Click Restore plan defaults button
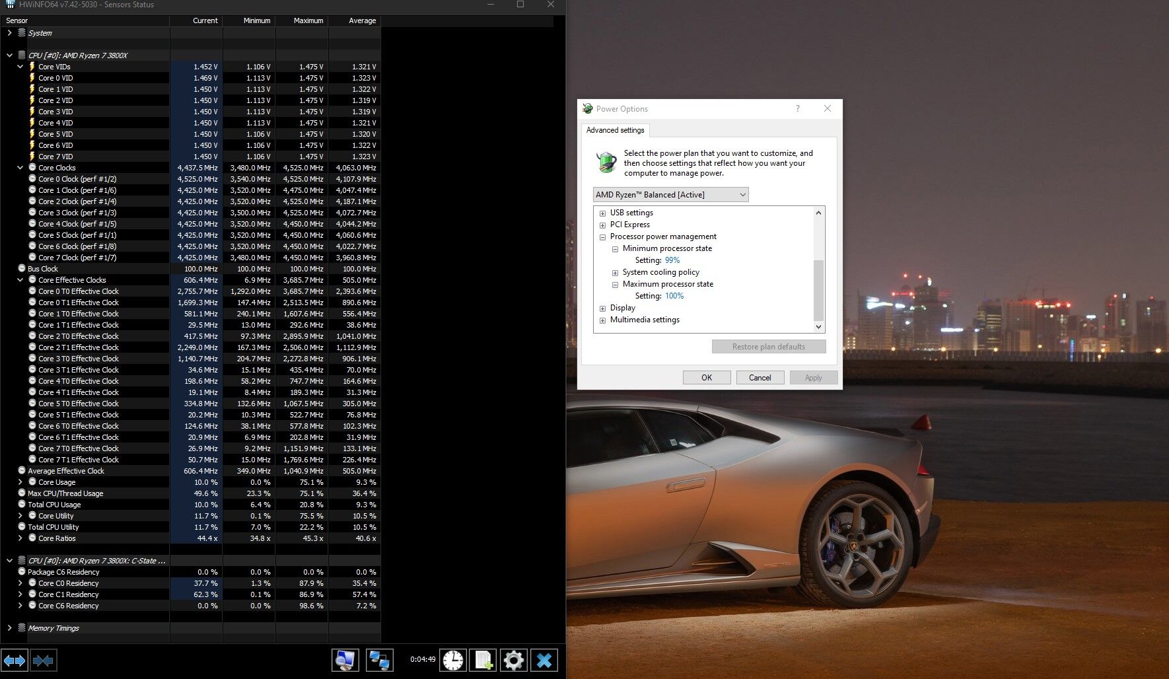Image resolution: width=1169 pixels, height=679 pixels. tap(769, 347)
